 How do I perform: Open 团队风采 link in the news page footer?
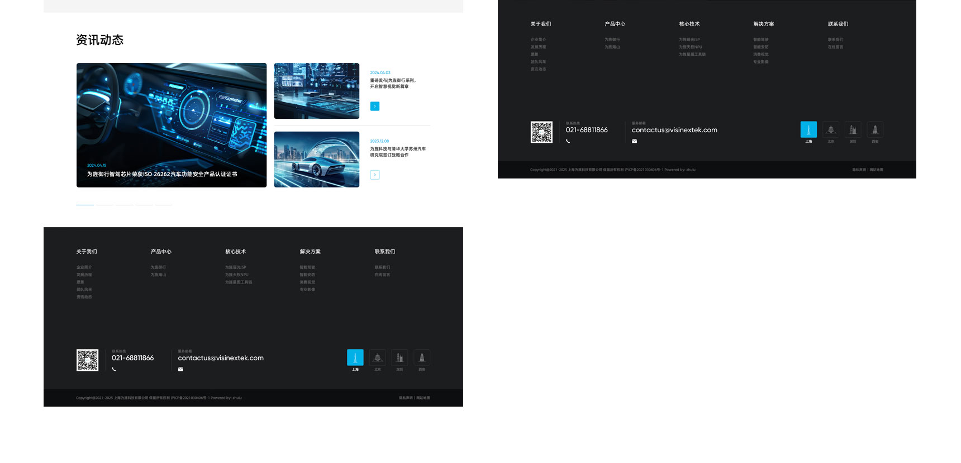84,290
